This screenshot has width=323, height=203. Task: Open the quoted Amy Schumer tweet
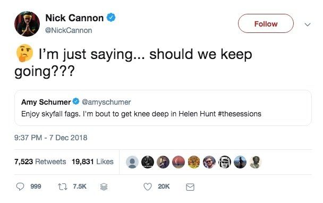pos(163,108)
